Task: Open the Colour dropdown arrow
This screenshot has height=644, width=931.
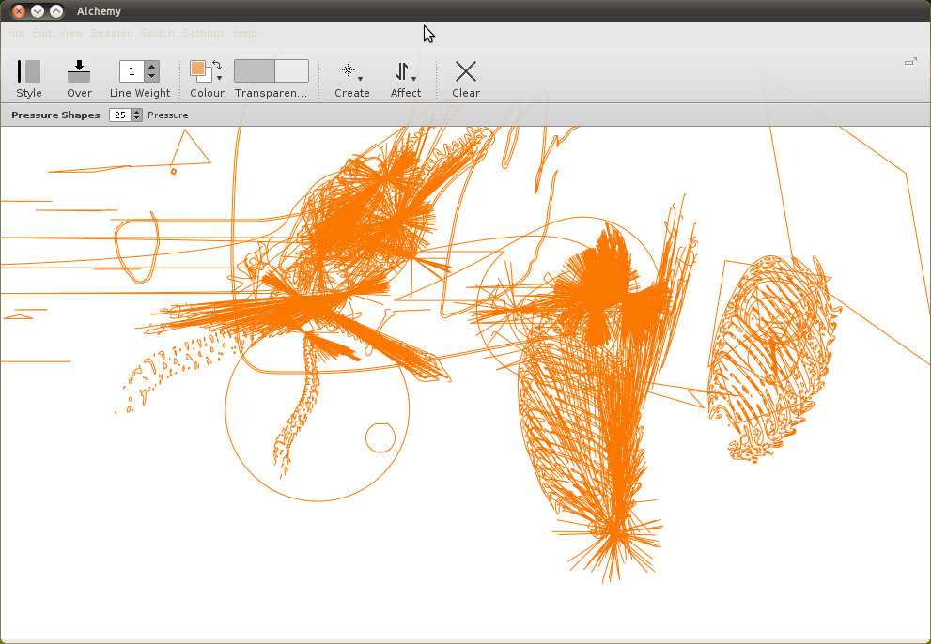Action: 220,77
